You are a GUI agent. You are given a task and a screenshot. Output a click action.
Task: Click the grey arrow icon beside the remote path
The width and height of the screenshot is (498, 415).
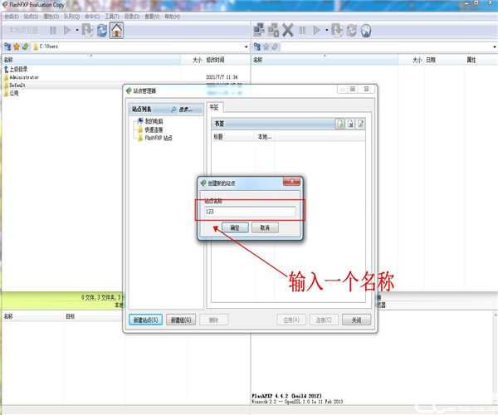(275, 47)
